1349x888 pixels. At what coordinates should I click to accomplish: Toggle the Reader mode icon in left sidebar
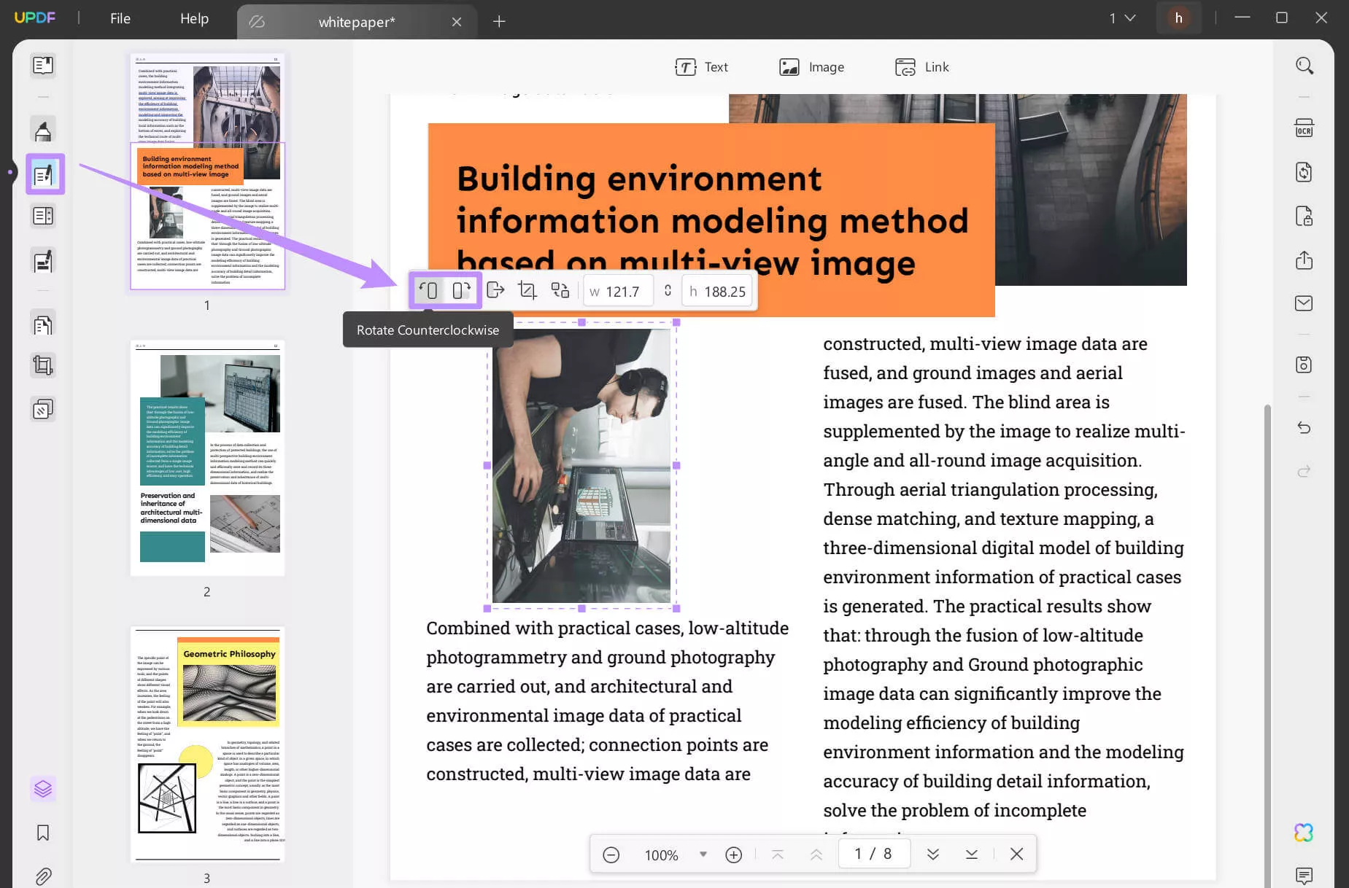coord(43,66)
